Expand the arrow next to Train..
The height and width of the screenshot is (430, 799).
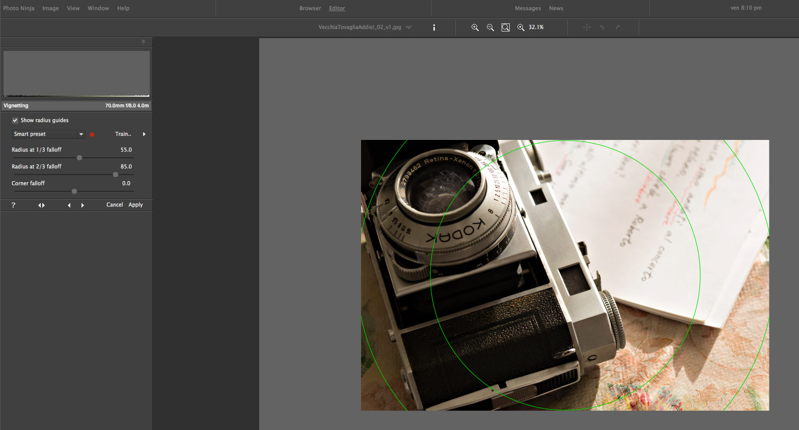click(x=144, y=134)
